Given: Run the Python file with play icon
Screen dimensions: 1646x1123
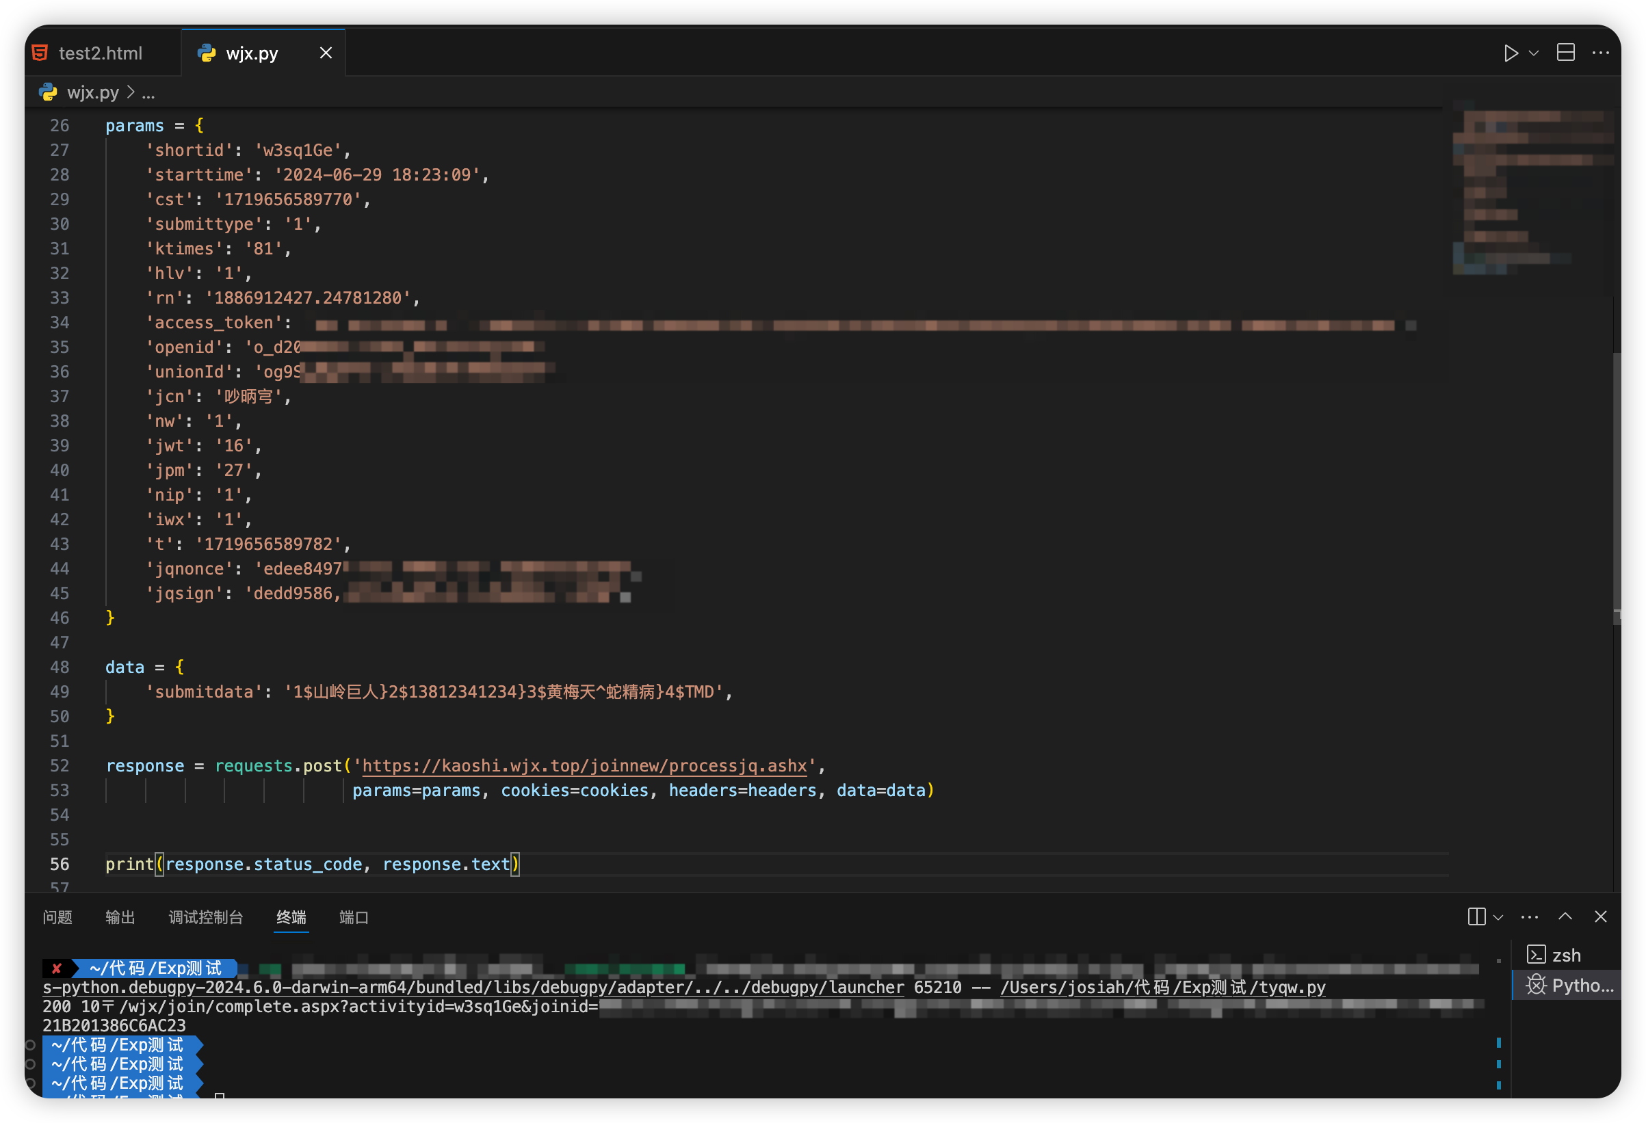Looking at the screenshot, I should (1511, 53).
